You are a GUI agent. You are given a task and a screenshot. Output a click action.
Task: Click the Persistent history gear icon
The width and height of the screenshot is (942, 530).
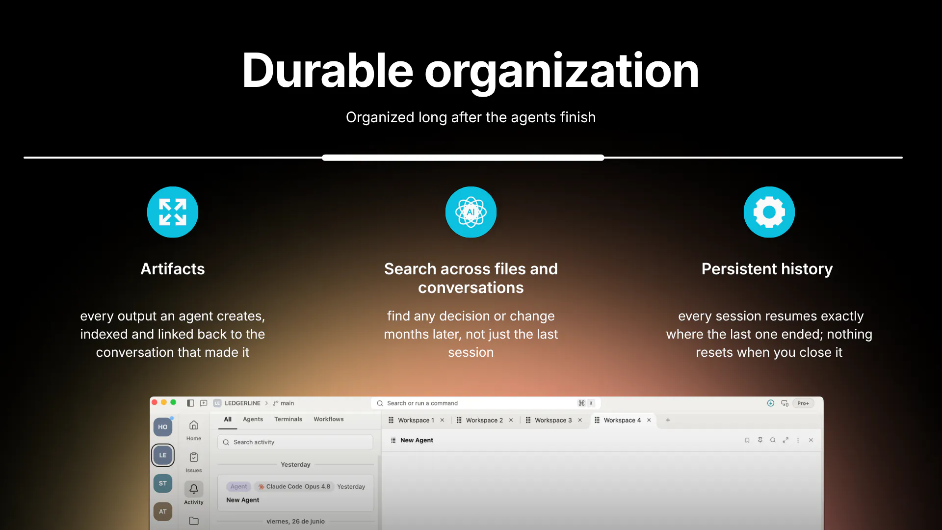(769, 212)
